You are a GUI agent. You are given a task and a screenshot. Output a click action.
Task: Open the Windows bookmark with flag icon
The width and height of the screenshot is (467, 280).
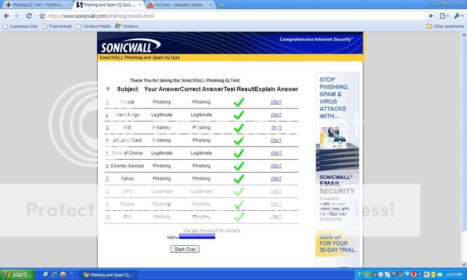126,26
